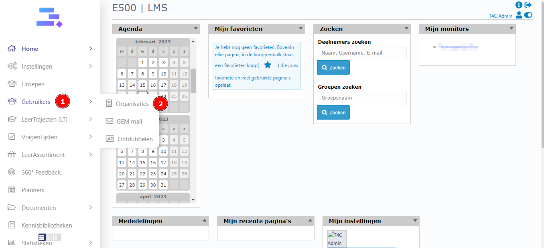
Task: Click the Kennisbibliotheken book icon
Action: pyautogui.click(x=12, y=226)
